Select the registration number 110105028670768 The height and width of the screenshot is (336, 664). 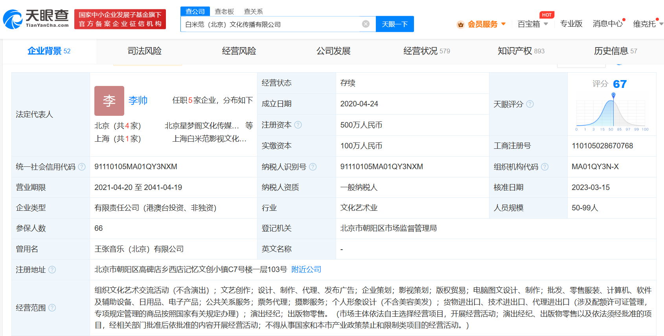click(x=602, y=146)
